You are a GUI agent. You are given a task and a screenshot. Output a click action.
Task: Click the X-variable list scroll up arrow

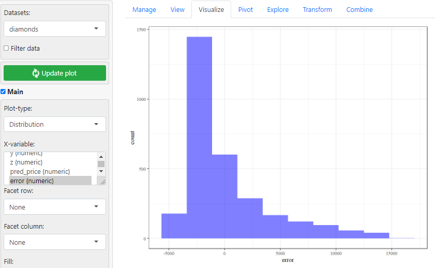[101, 157]
